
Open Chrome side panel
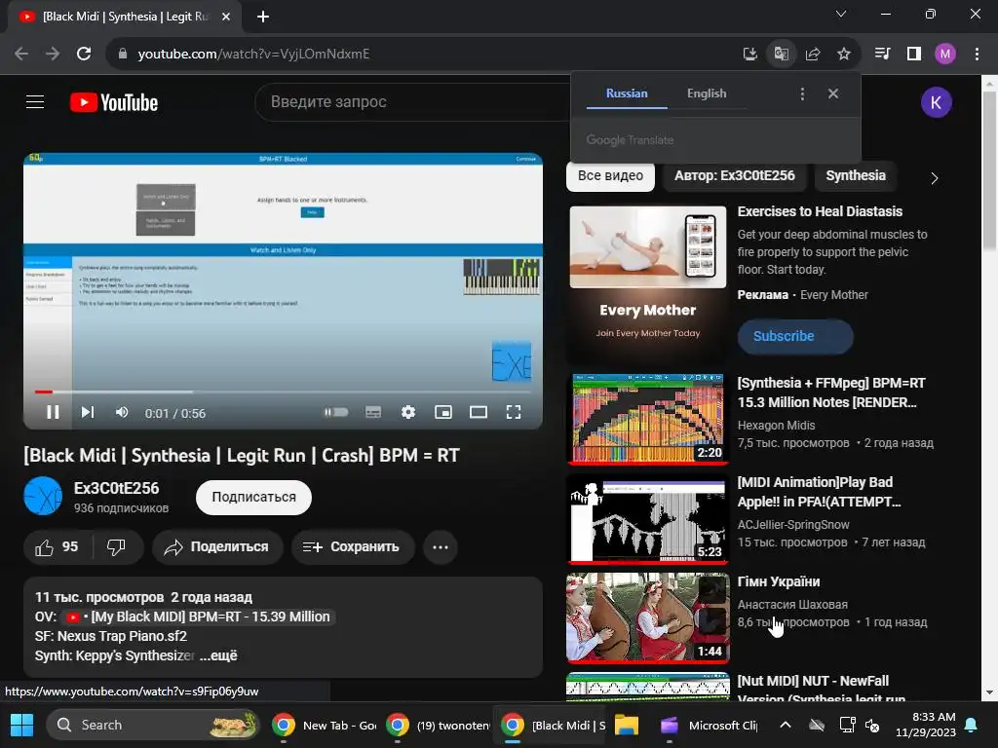[x=914, y=55]
